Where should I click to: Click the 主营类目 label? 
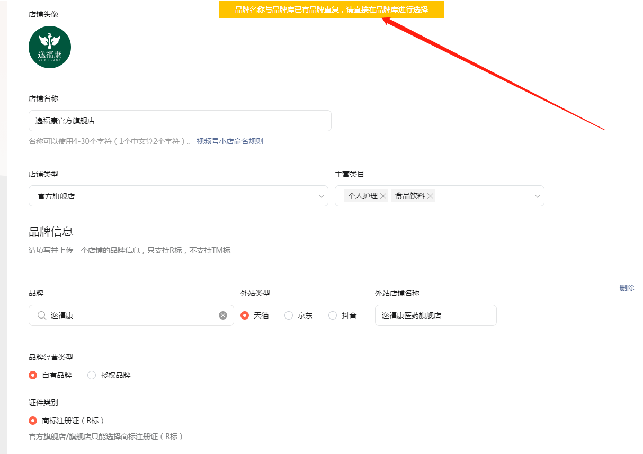[350, 174]
